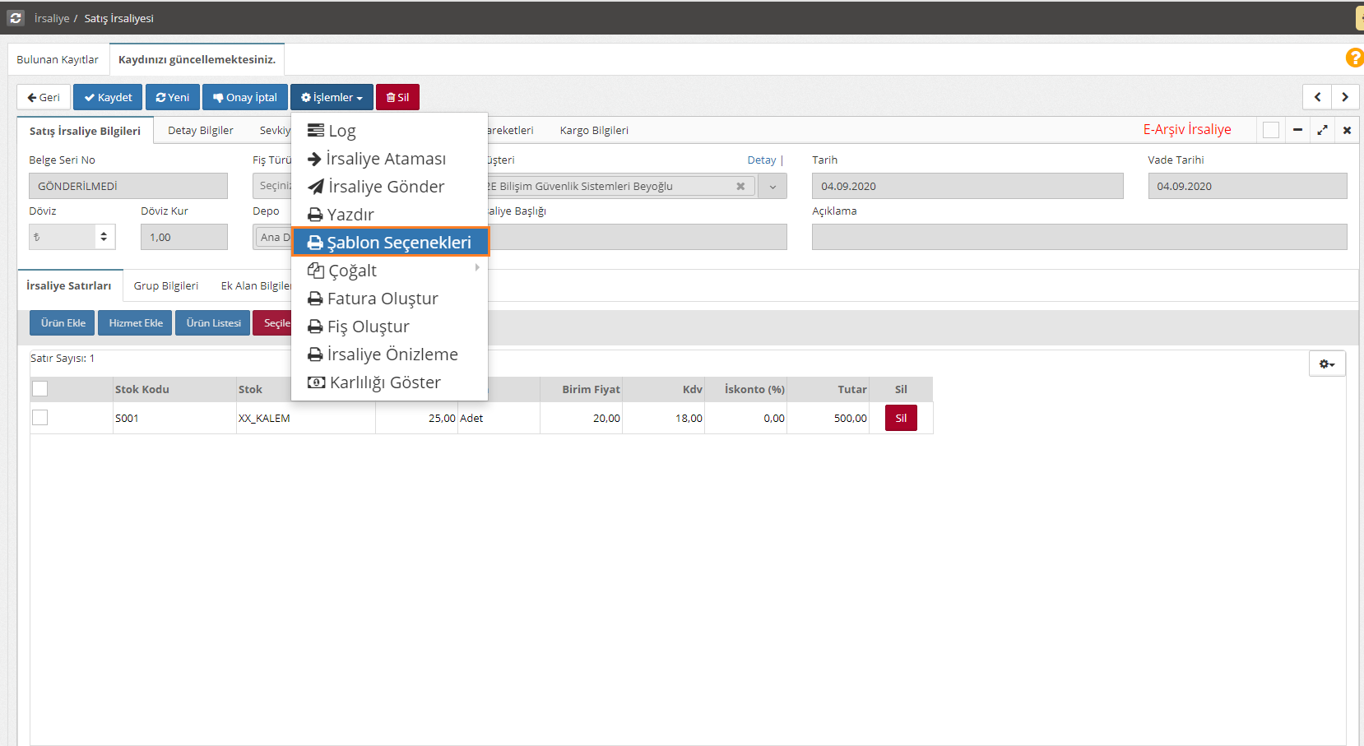This screenshot has height=746, width=1364.
Task: Expand the customer dropdown arrow
Action: pyautogui.click(x=772, y=187)
